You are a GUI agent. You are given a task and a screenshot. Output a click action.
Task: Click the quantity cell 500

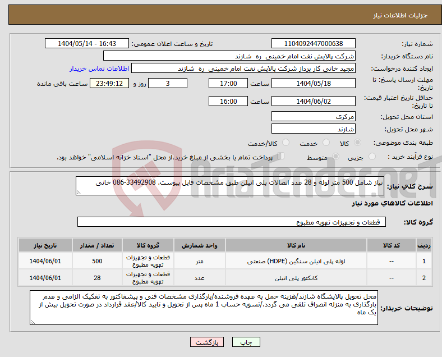pos(97,261)
